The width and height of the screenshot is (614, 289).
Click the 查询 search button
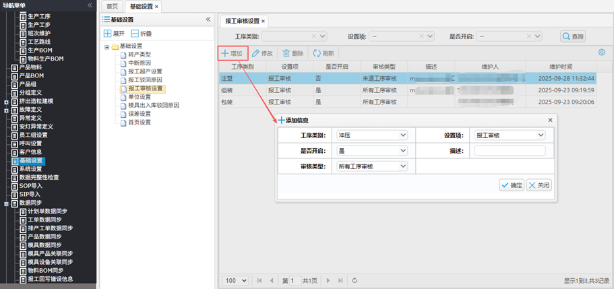(572, 36)
